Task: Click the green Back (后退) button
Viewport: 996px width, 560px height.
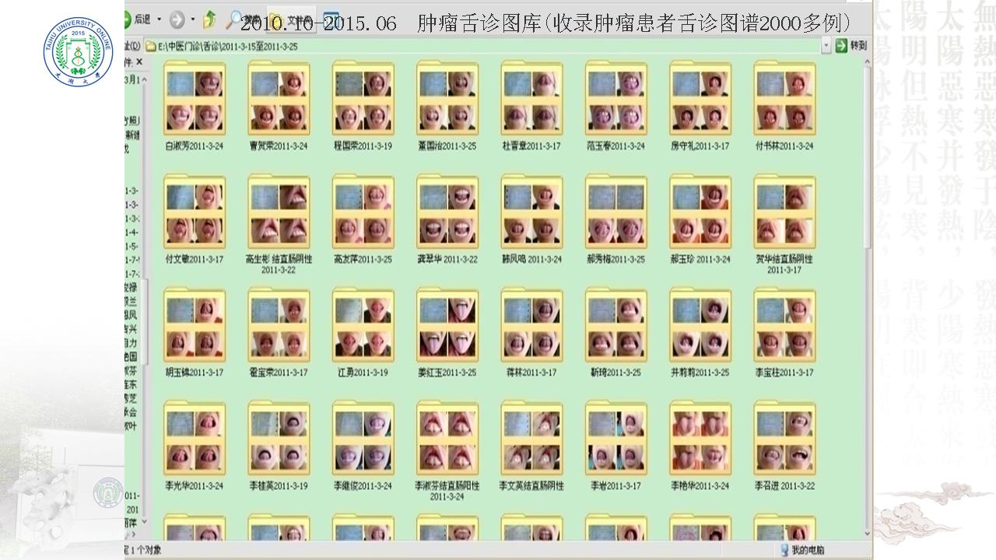Action: (139, 19)
